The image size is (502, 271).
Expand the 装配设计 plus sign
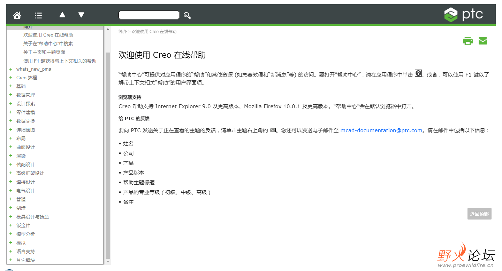coord(11,165)
